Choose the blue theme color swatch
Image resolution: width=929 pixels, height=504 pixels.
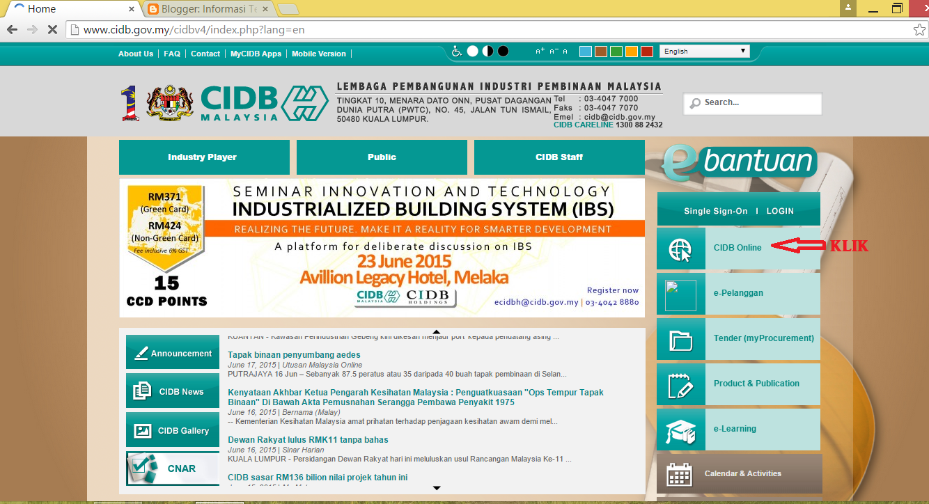tap(586, 51)
